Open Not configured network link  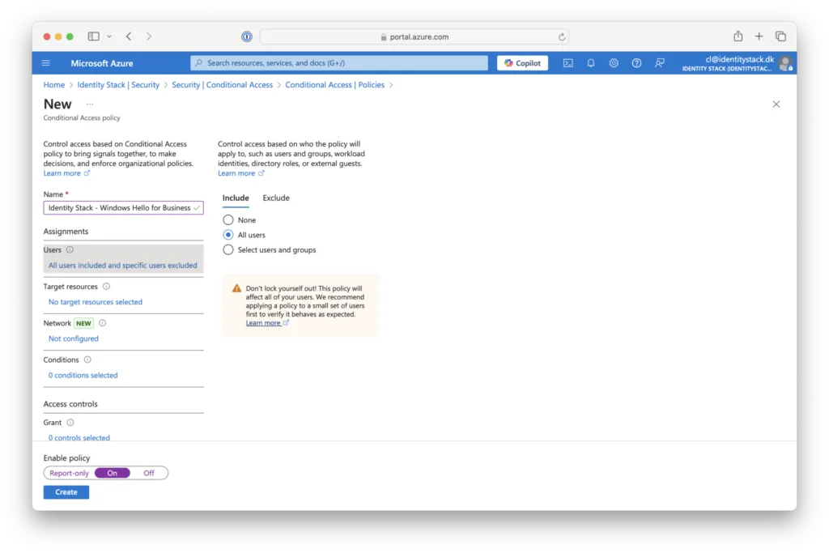74,338
